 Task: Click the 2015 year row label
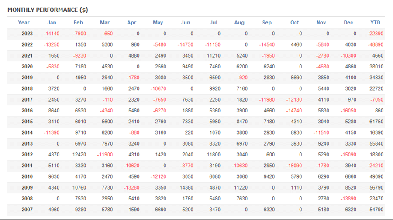point(27,122)
